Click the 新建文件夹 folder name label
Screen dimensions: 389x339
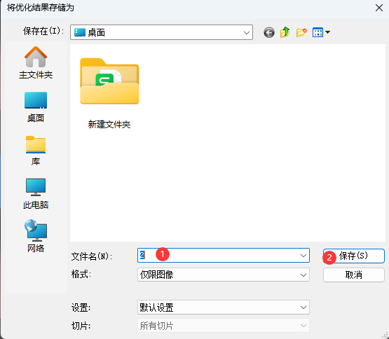[109, 125]
